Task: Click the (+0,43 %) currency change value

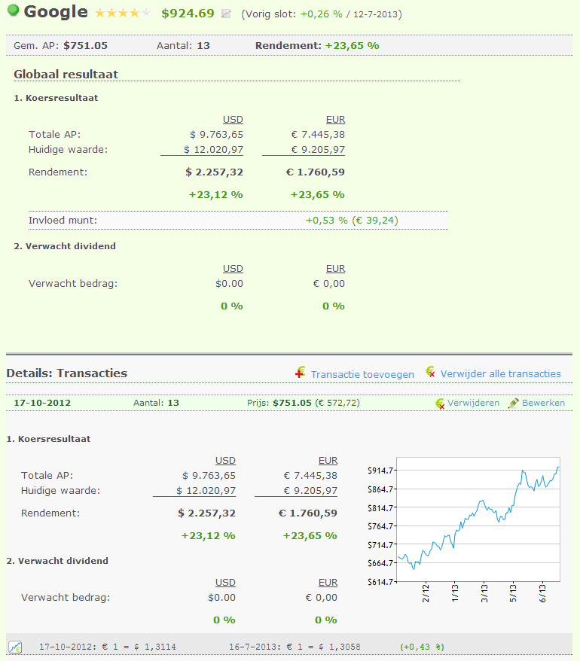Action: click(x=422, y=647)
